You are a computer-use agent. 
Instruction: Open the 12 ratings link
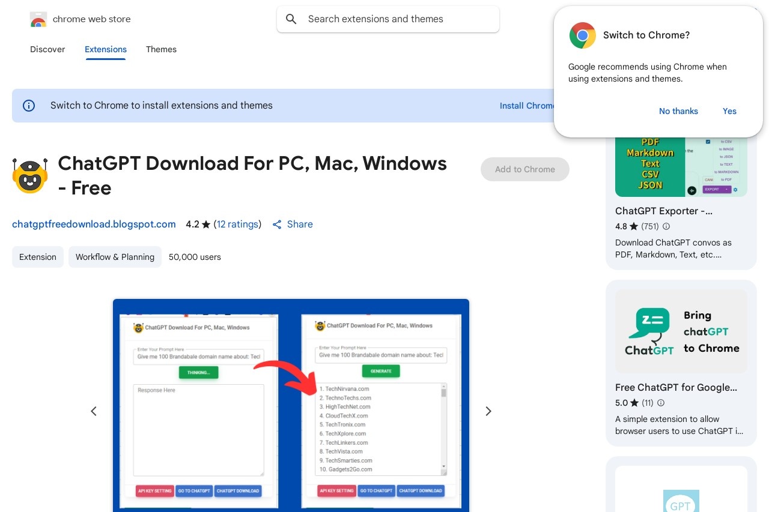[x=237, y=224]
